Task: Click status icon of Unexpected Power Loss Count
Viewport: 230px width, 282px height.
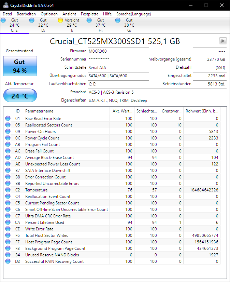Action: (x=8, y=164)
